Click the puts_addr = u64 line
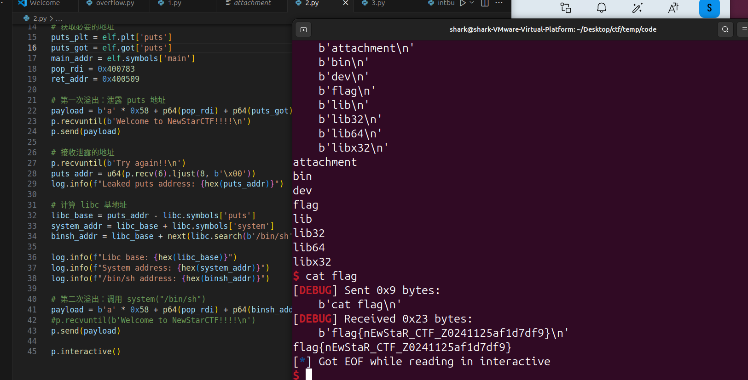This screenshot has height=380, width=748. pyautogui.click(x=153, y=174)
